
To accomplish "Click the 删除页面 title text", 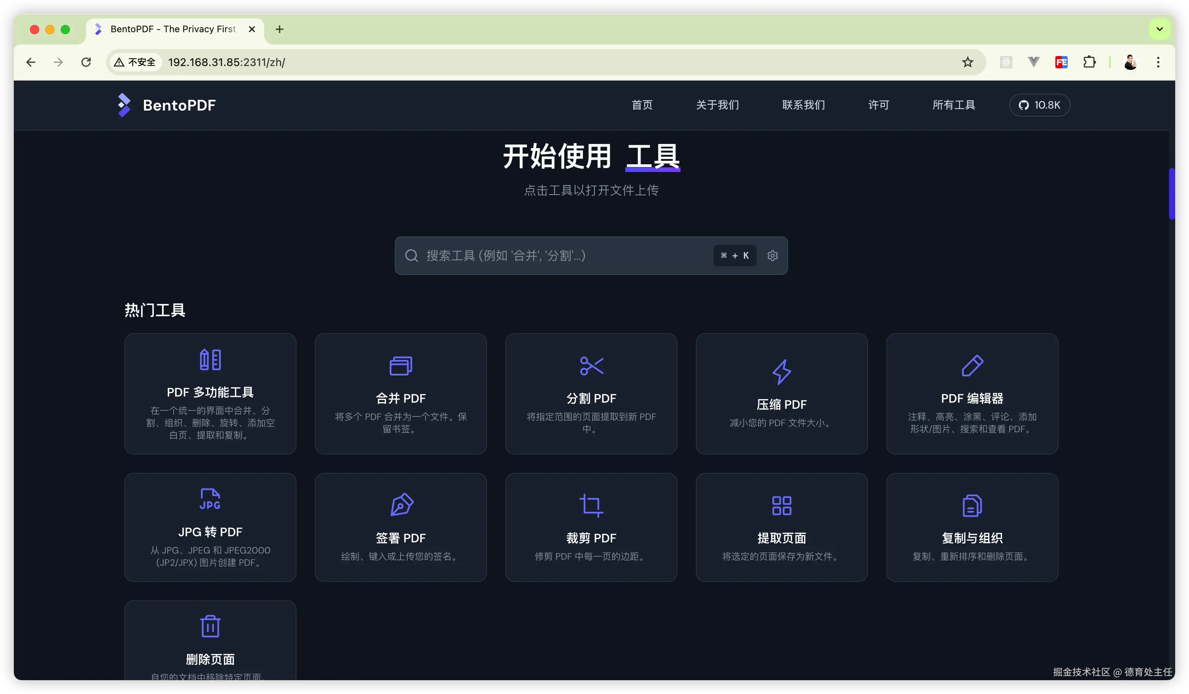I will click(x=210, y=659).
